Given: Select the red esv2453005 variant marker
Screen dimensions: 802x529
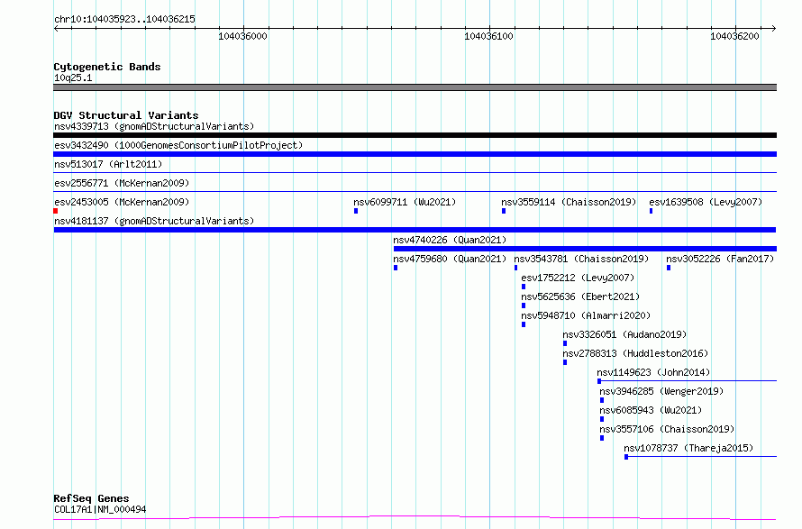Looking at the screenshot, I should click(55, 211).
